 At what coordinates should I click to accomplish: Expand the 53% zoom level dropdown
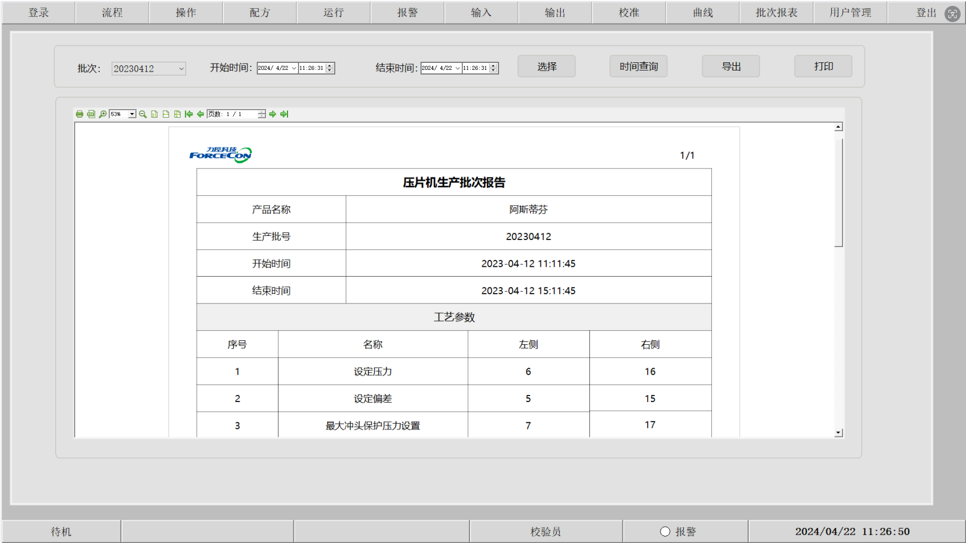coord(132,114)
